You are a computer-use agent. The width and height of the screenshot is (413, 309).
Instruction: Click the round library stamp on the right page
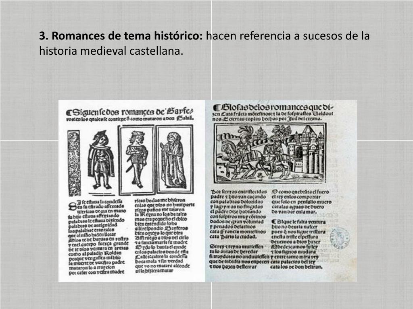point(340,239)
